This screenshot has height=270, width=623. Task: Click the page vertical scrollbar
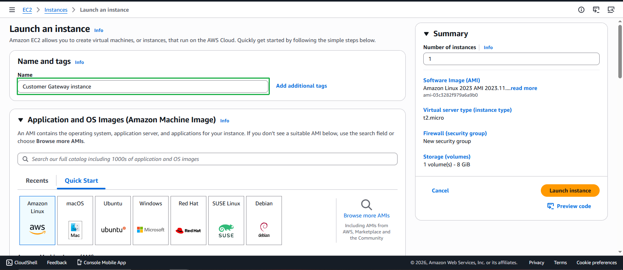click(x=620, y=52)
